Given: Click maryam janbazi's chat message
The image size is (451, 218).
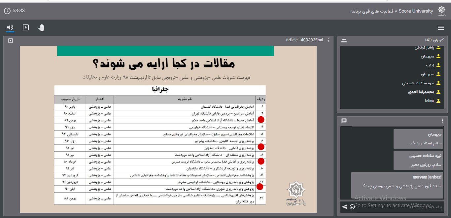Looking at the screenshot, I should point(397,185).
